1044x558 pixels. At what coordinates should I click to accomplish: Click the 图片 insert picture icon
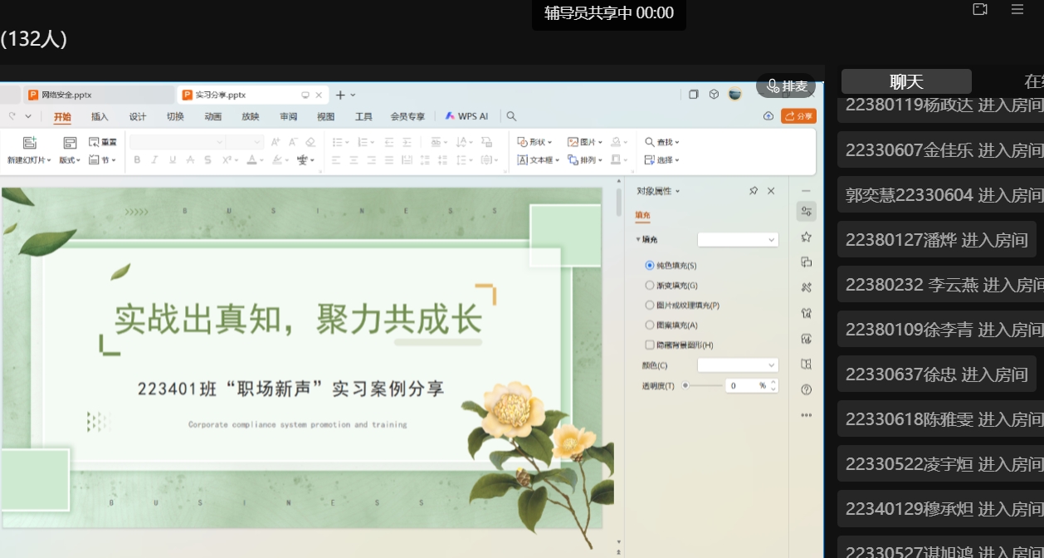(573, 142)
